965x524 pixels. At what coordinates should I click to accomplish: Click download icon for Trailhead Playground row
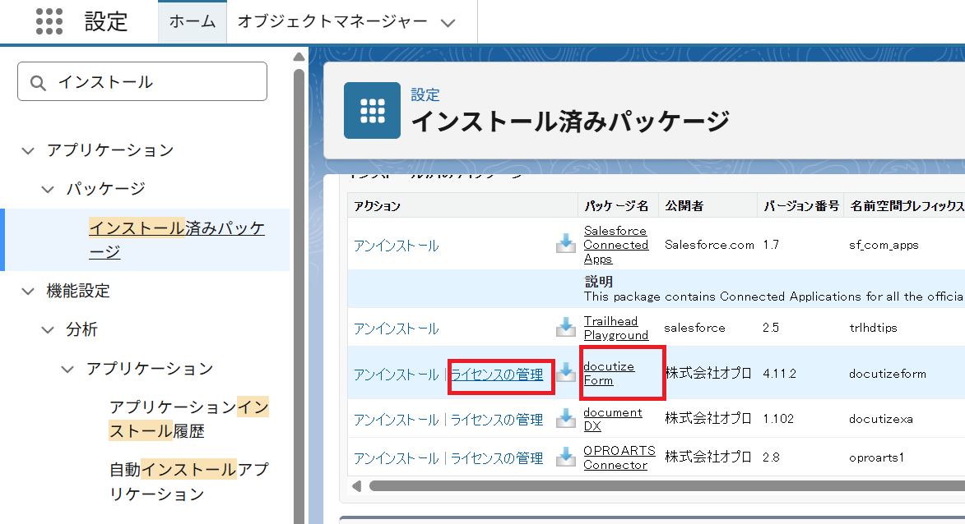[566, 327]
